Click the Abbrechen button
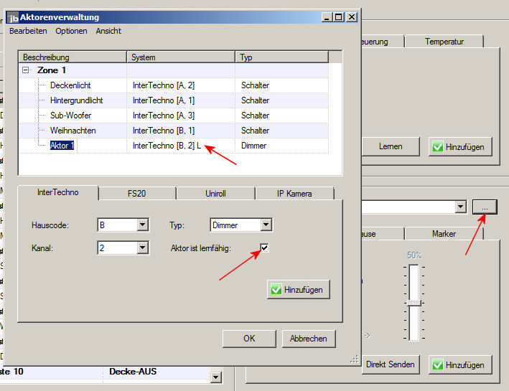Viewport: 509px width, 391px height. [x=309, y=339]
